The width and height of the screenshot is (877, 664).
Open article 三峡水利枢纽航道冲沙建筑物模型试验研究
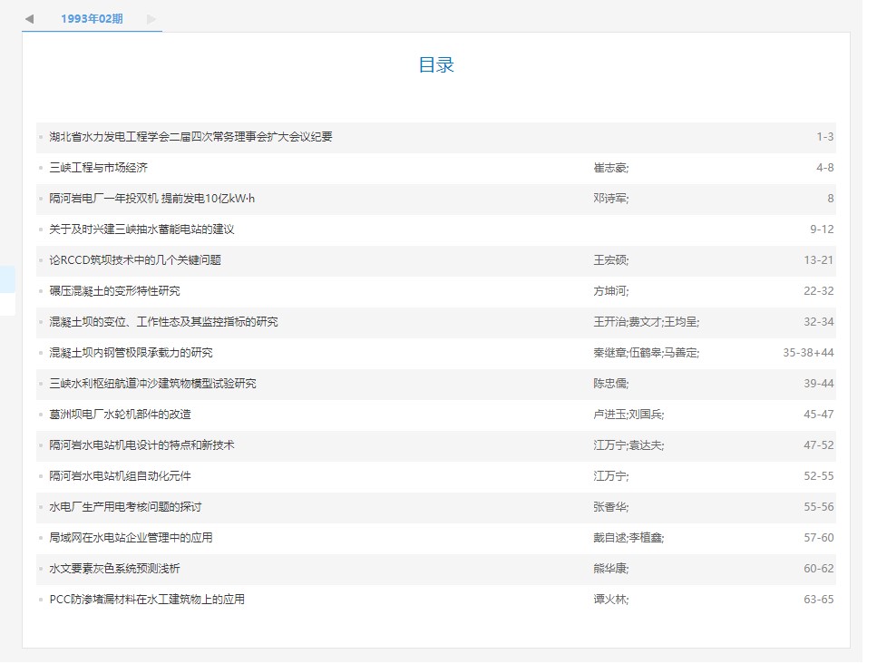click(x=152, y=383)
